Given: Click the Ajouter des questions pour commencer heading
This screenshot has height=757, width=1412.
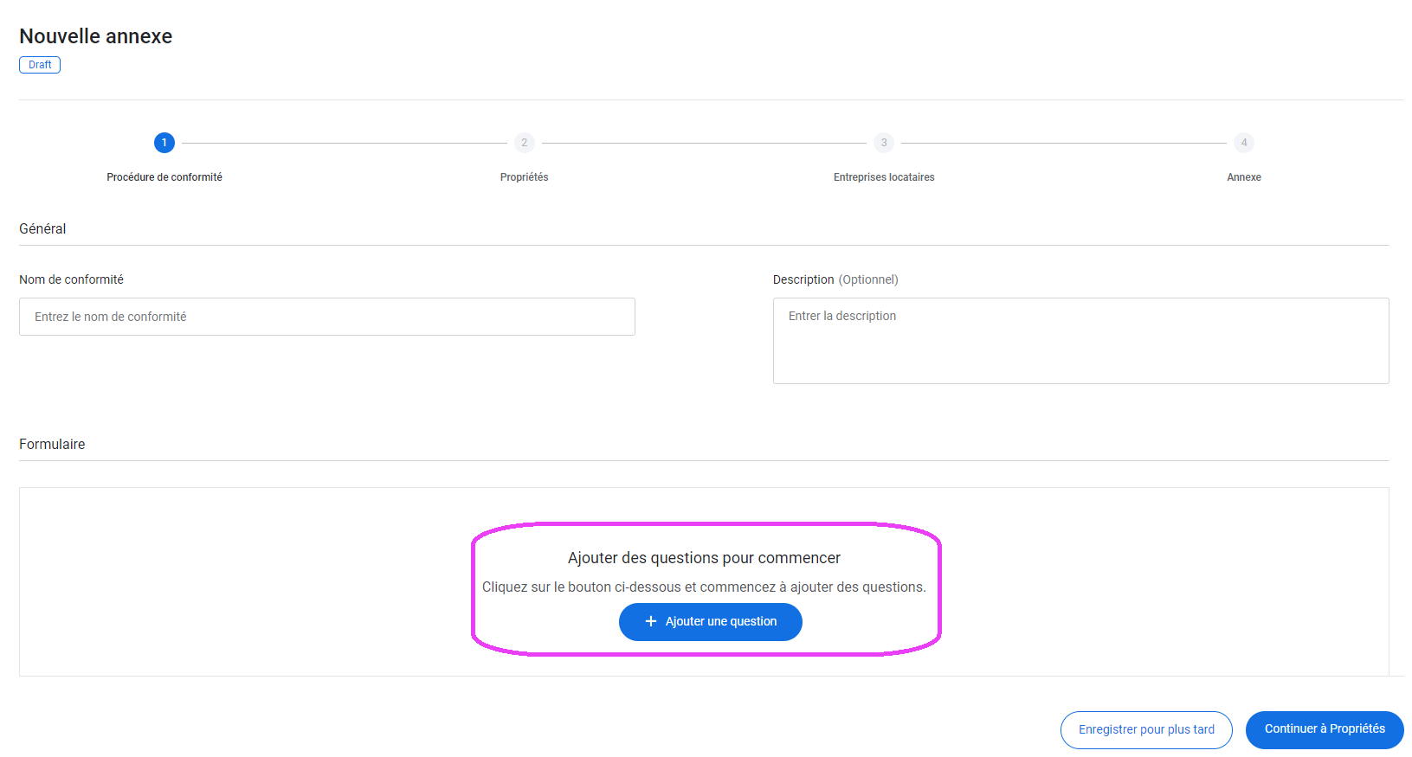Looking at the screenshot, I should (704, 558).
